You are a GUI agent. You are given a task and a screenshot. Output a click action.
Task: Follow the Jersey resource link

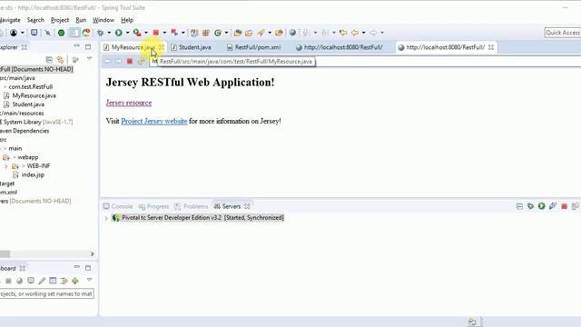pos(129,103)
